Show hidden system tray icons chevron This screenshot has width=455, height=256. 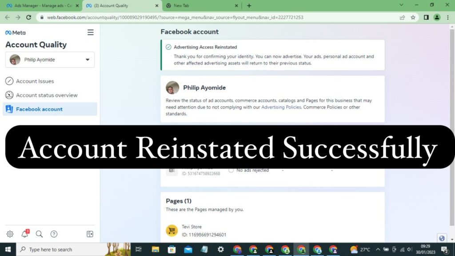tap(378, 249)
